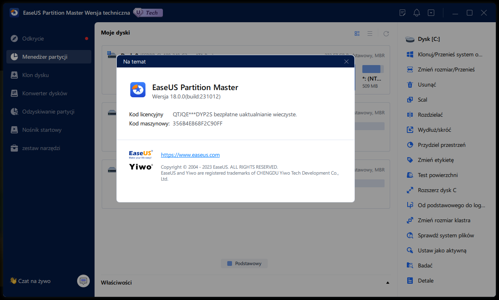
Task: Open the task notes icon in title bar
Action: (402, 13)
